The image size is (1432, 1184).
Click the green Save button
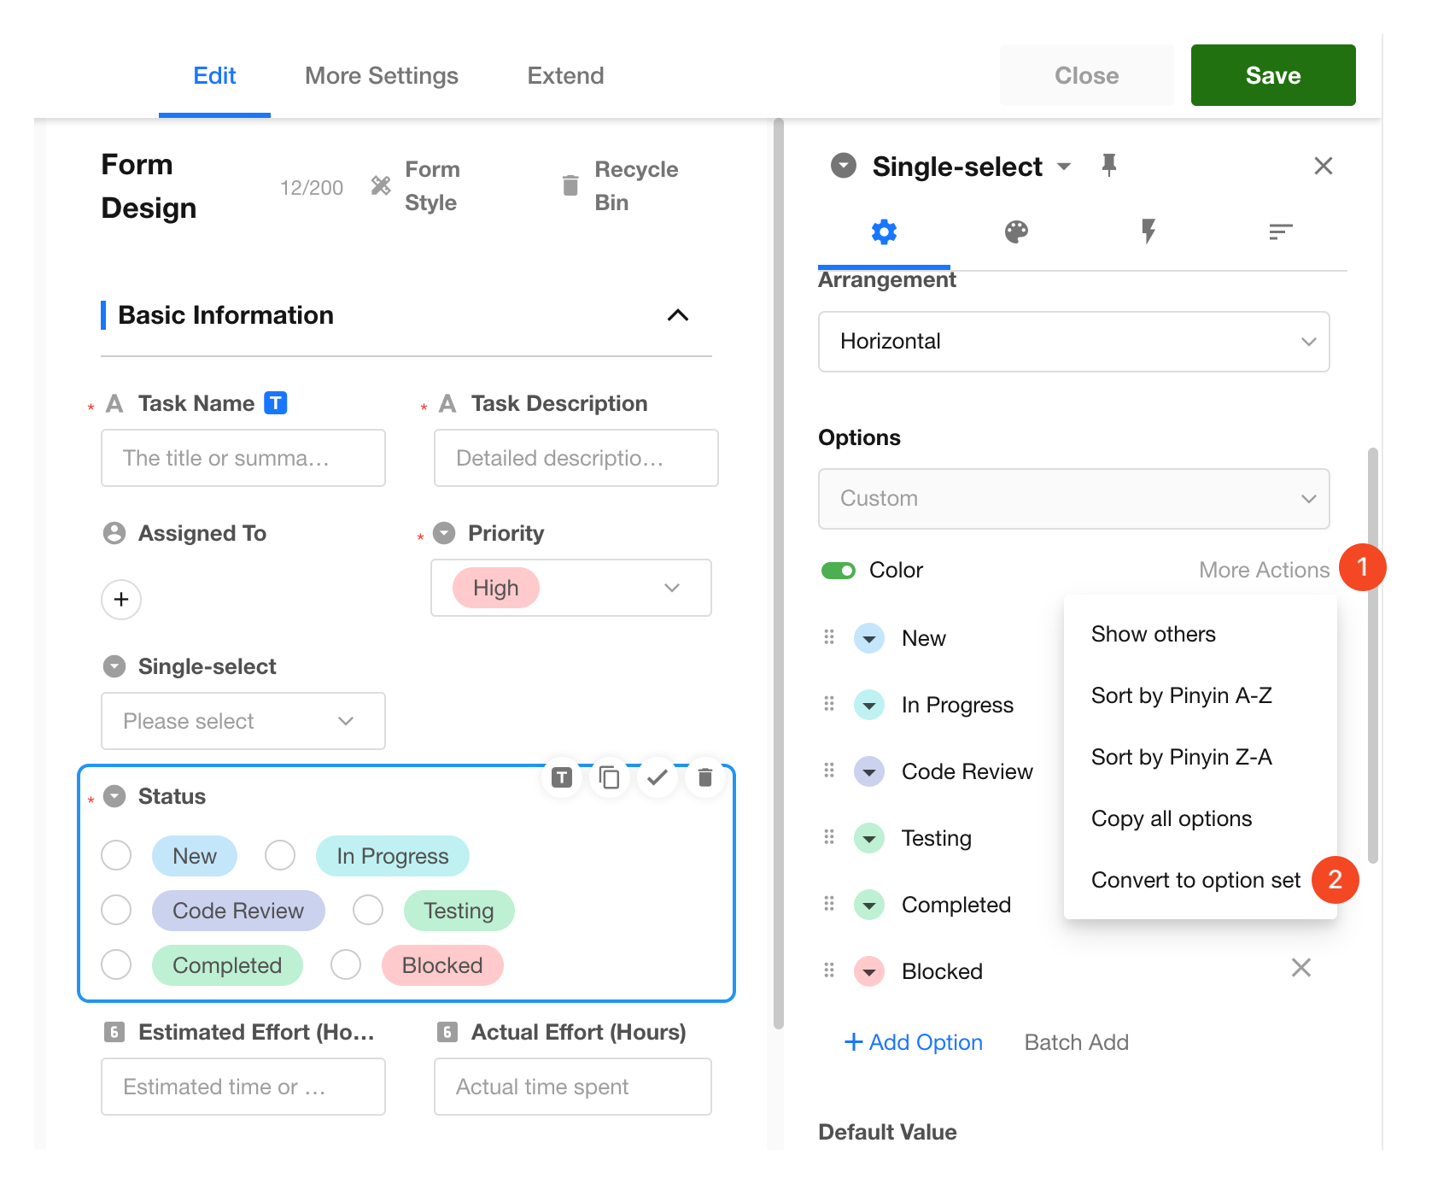[x=1272, y=76]
